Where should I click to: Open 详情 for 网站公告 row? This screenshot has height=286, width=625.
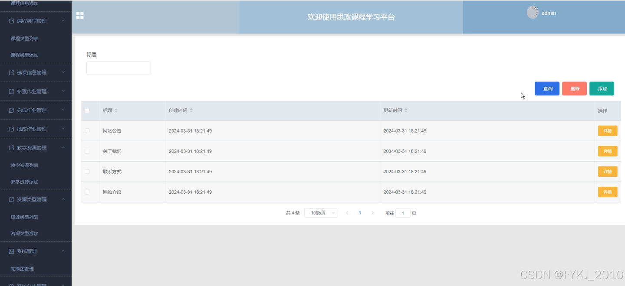608,130
